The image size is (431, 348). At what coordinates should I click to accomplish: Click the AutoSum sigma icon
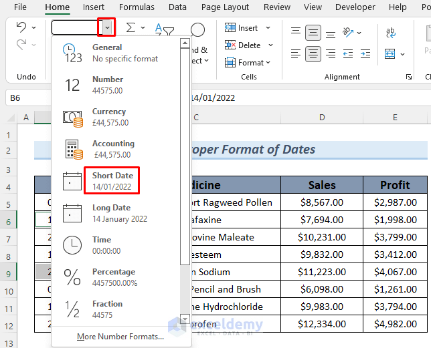pos(131,28)
